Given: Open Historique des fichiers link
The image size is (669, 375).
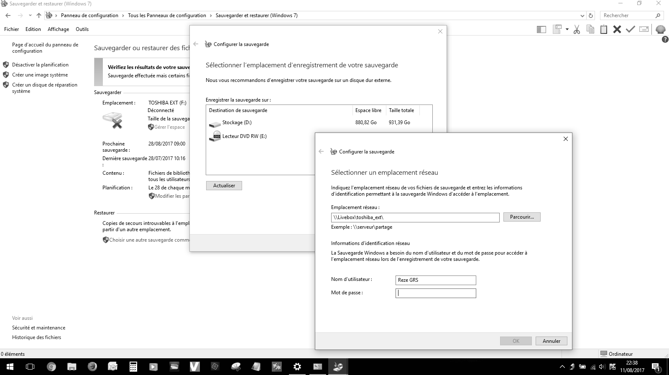Looking at the screenshot, I should click(36, 337).
